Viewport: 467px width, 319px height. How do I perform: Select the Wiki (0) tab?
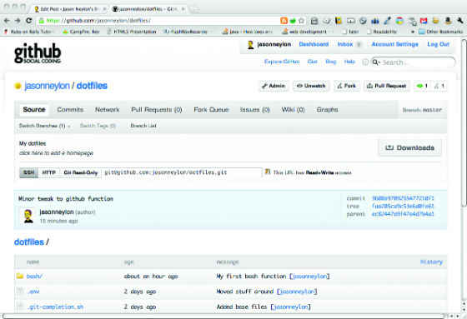tap(293, 110)
